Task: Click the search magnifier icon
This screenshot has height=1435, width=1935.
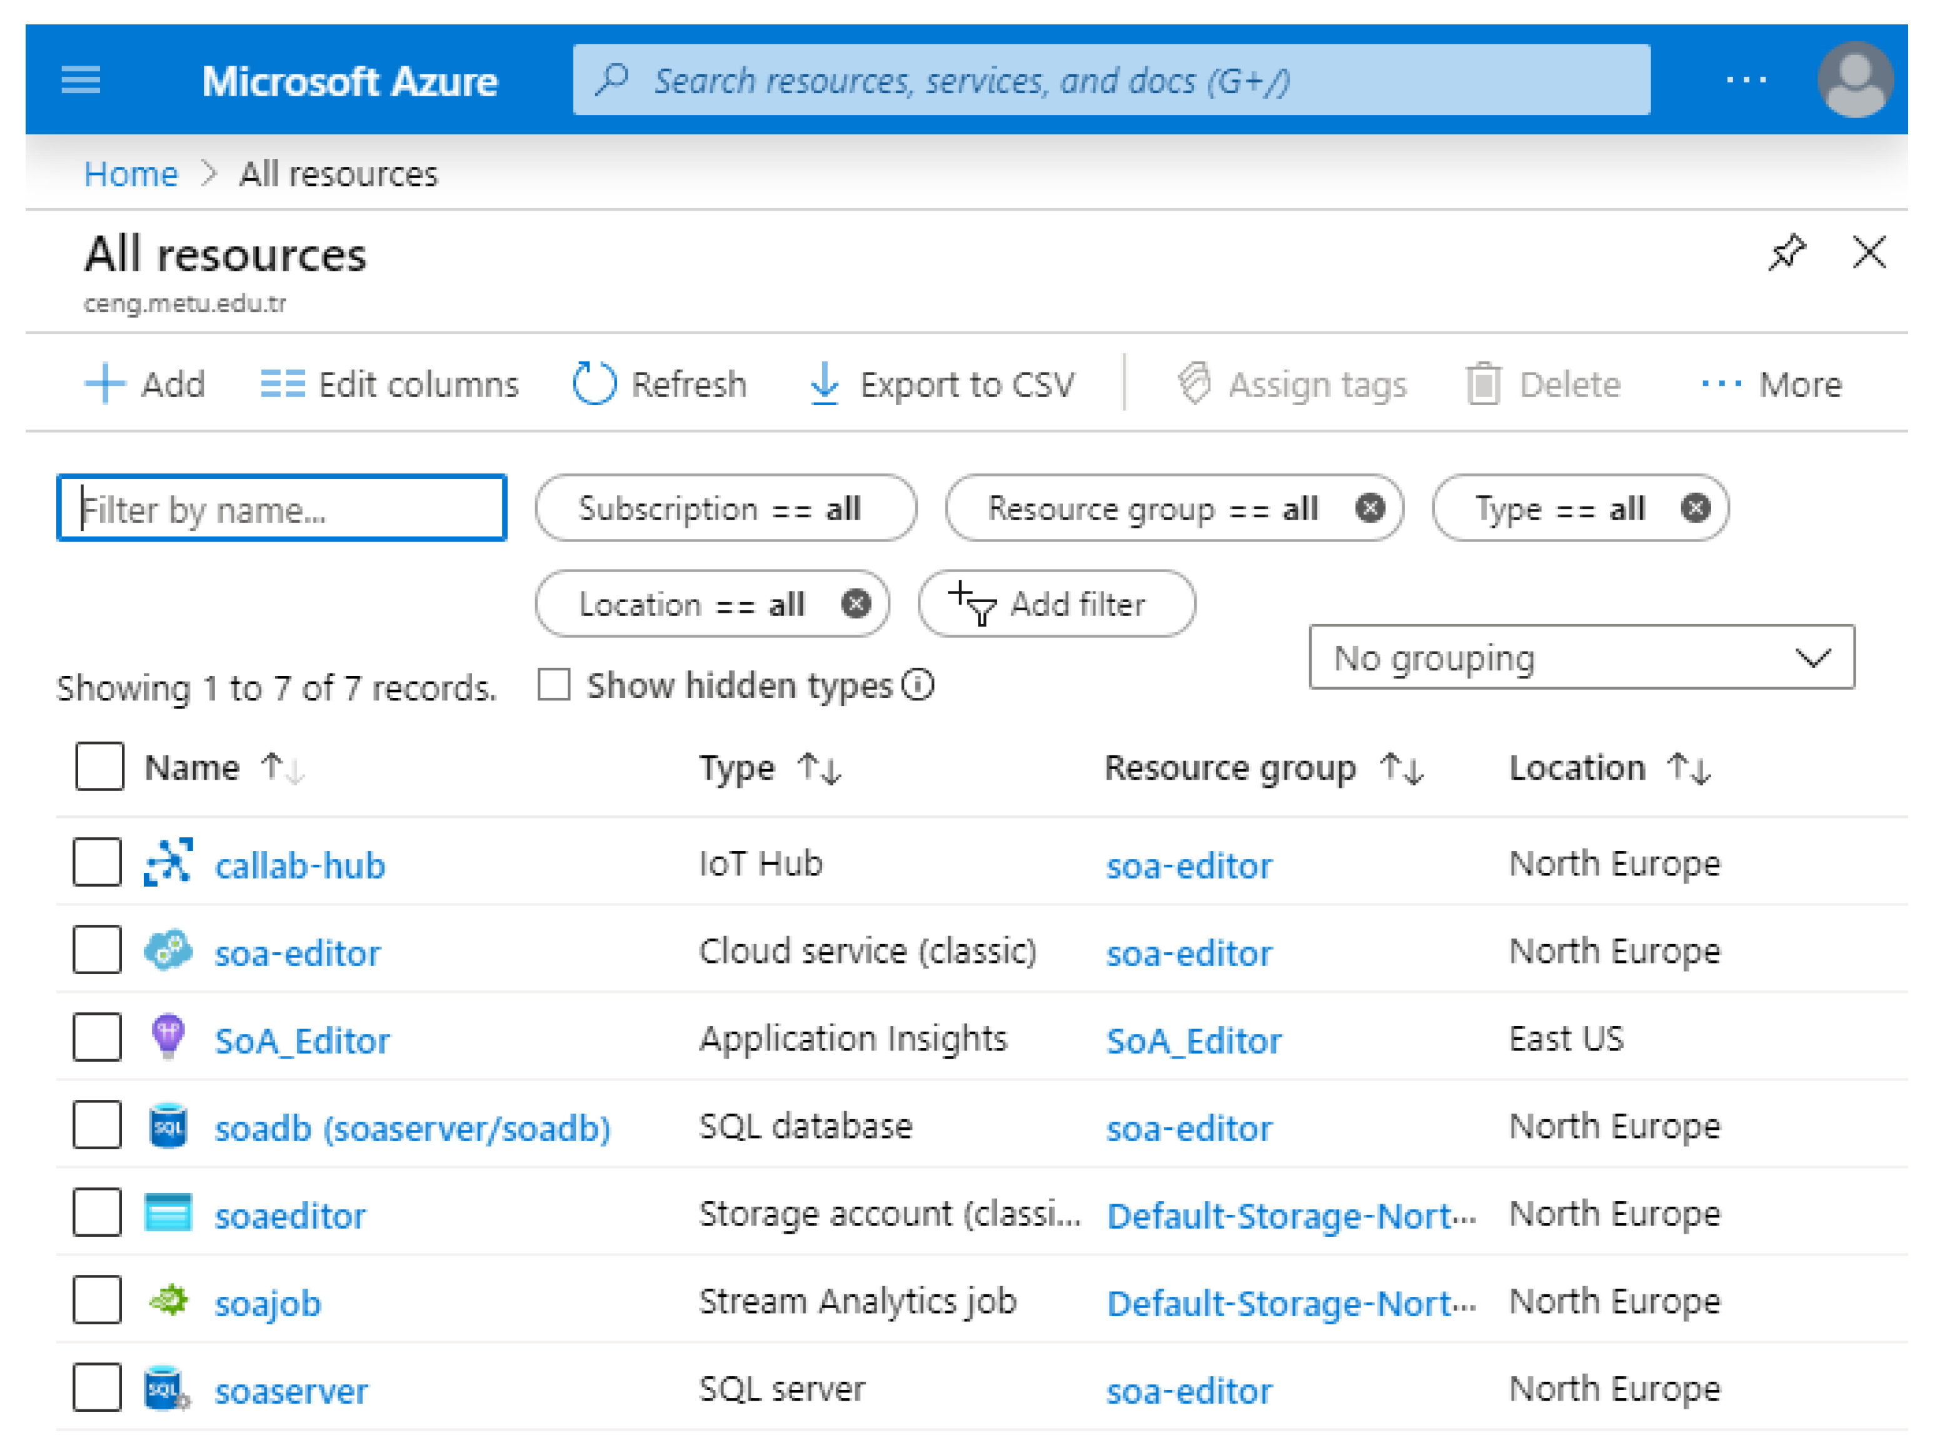Action: (x=612, y=79)
